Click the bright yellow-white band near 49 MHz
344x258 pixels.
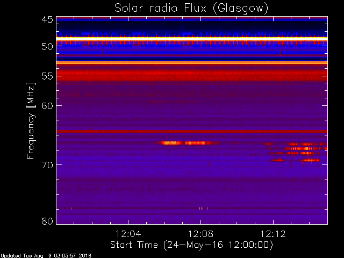192,38
